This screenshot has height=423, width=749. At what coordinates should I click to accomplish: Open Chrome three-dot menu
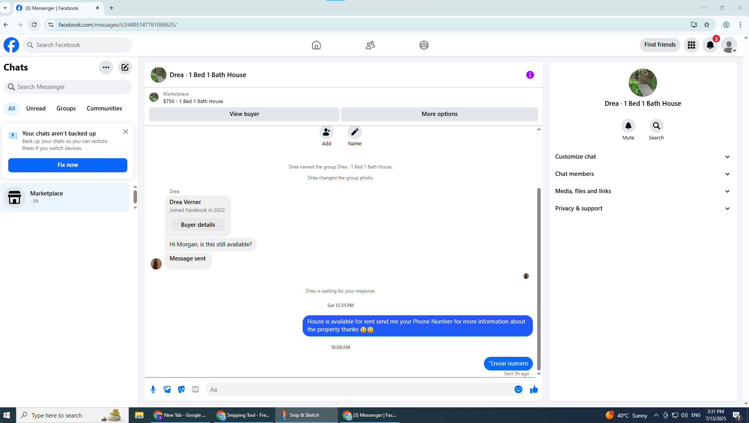(x=740, y=25)
